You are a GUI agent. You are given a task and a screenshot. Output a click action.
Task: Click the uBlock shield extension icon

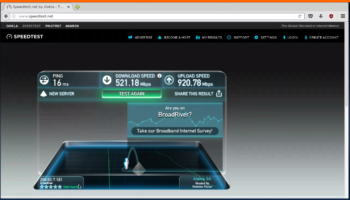(x=331, y=16)
